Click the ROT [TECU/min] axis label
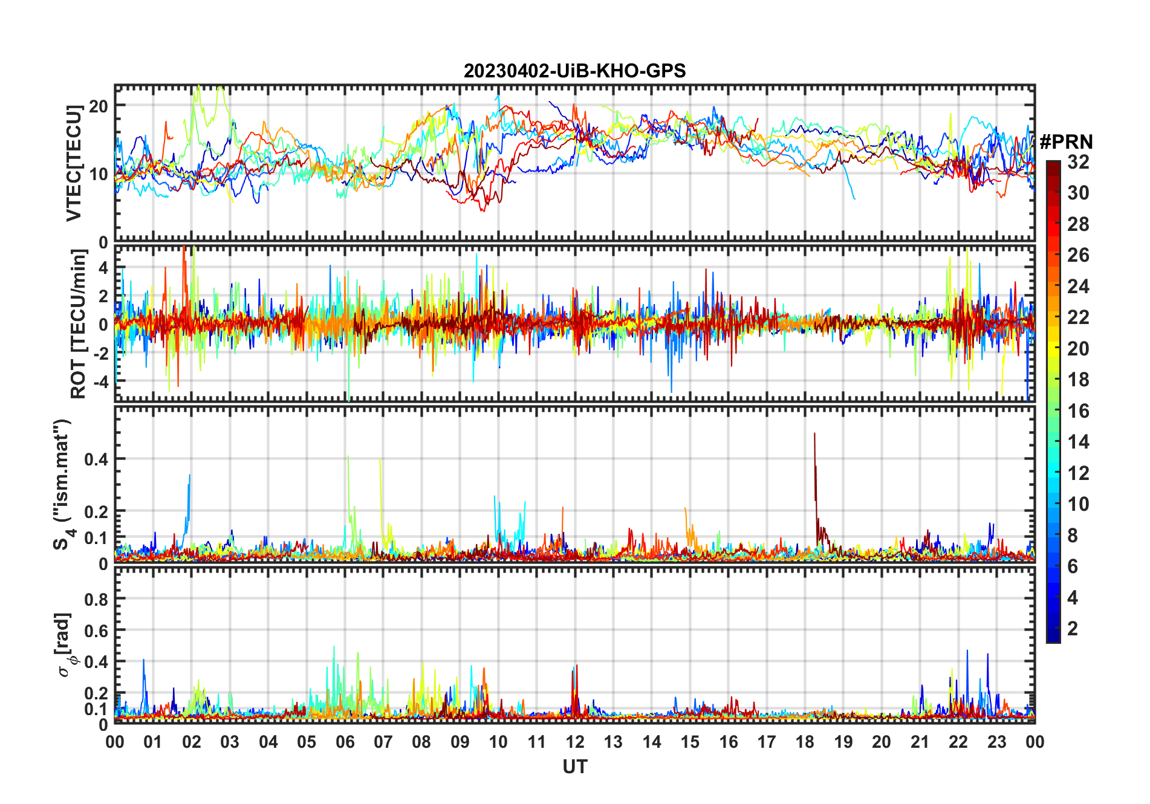 tap(79, 323)
